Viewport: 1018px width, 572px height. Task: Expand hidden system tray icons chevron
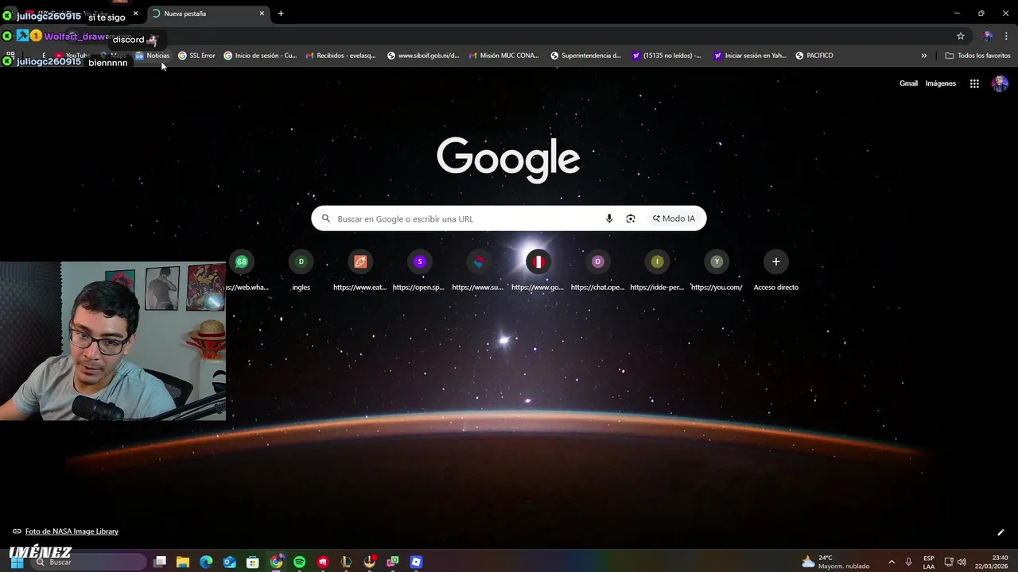click(892, 562)
